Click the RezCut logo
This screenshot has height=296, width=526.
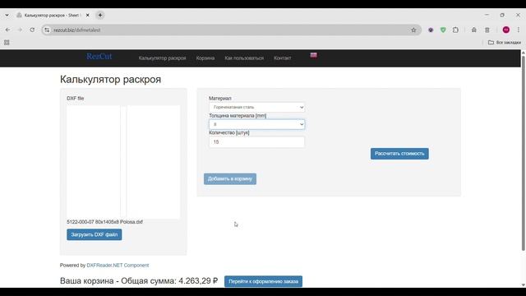[x=99, y=57]
